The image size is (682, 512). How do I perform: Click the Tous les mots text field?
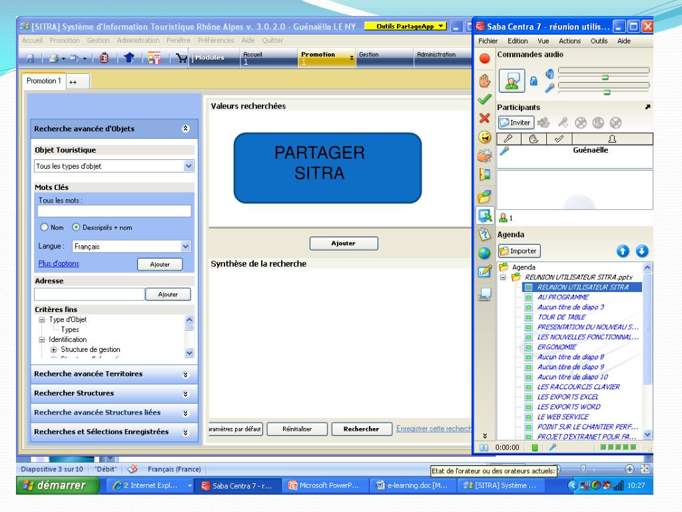click(115, 211)
